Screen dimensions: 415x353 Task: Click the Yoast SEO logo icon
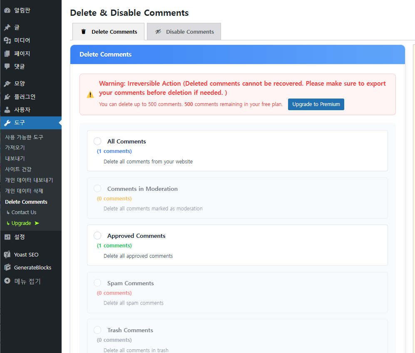point(7,254)
